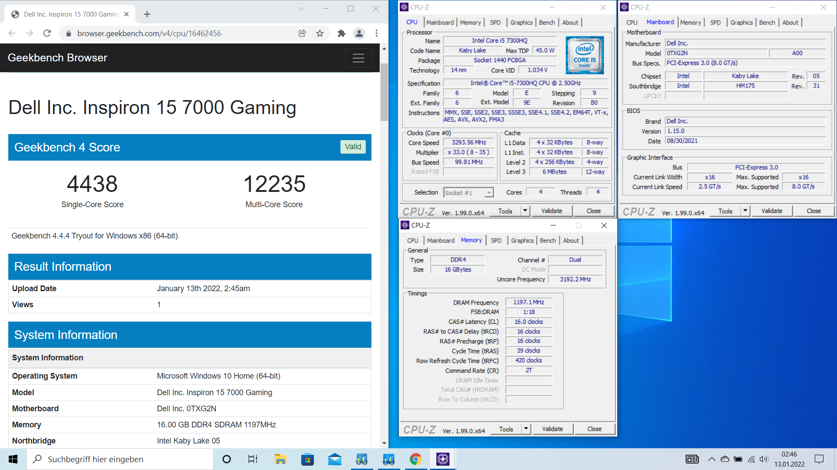Click the Chrome forward arrow
This screenshot has height=470, width=837.
point(29,34)
